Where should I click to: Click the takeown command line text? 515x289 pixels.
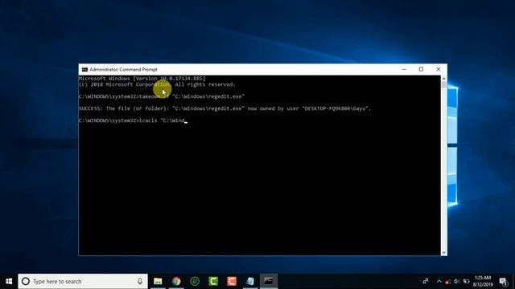tap(162, 96)
